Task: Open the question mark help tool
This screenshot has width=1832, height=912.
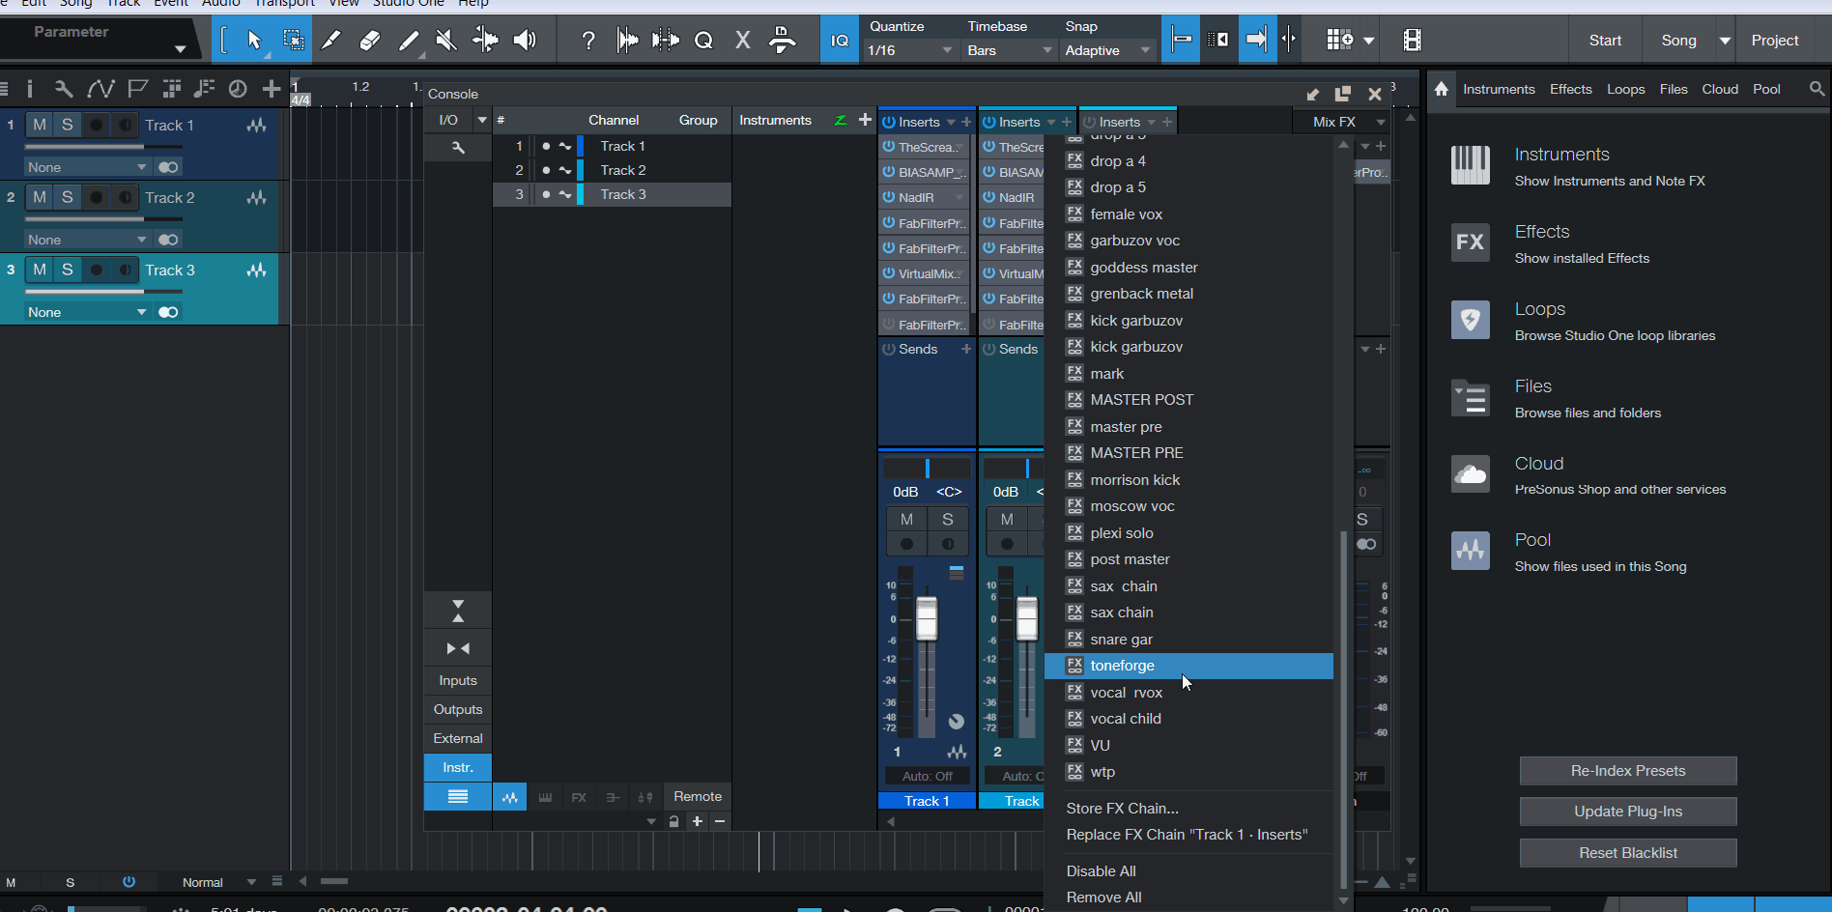Action: pos(587,40)
